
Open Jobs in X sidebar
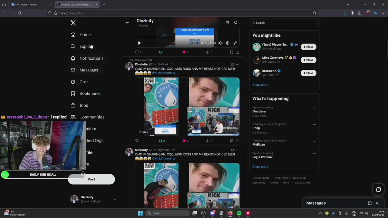(x=79, y=105)
